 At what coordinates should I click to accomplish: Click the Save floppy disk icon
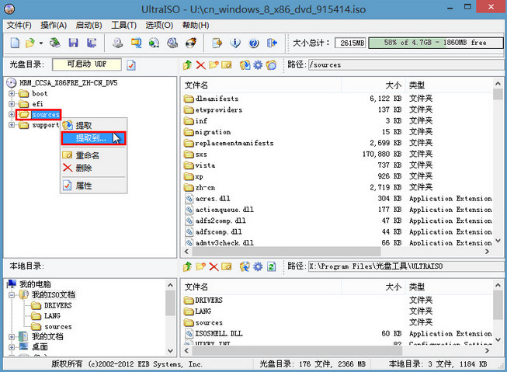[74, 43]
